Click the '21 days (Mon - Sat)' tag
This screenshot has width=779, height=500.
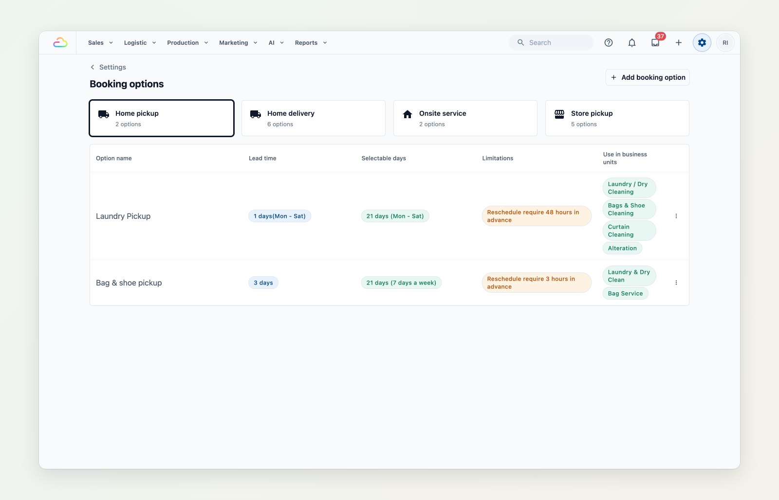[395, 216]
